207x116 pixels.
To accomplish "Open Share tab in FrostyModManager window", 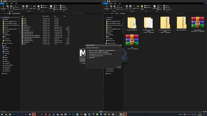I will tap(12, 4).
